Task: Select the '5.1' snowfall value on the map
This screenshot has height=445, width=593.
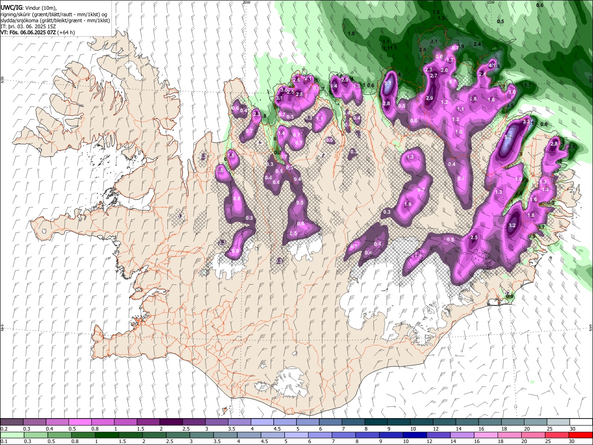Action: 388,83
